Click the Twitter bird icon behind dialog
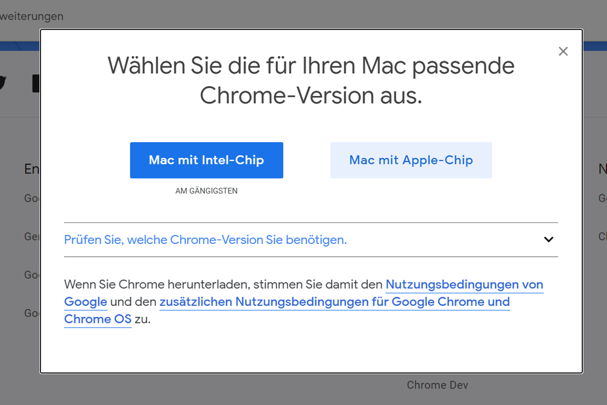 [3, 83]
